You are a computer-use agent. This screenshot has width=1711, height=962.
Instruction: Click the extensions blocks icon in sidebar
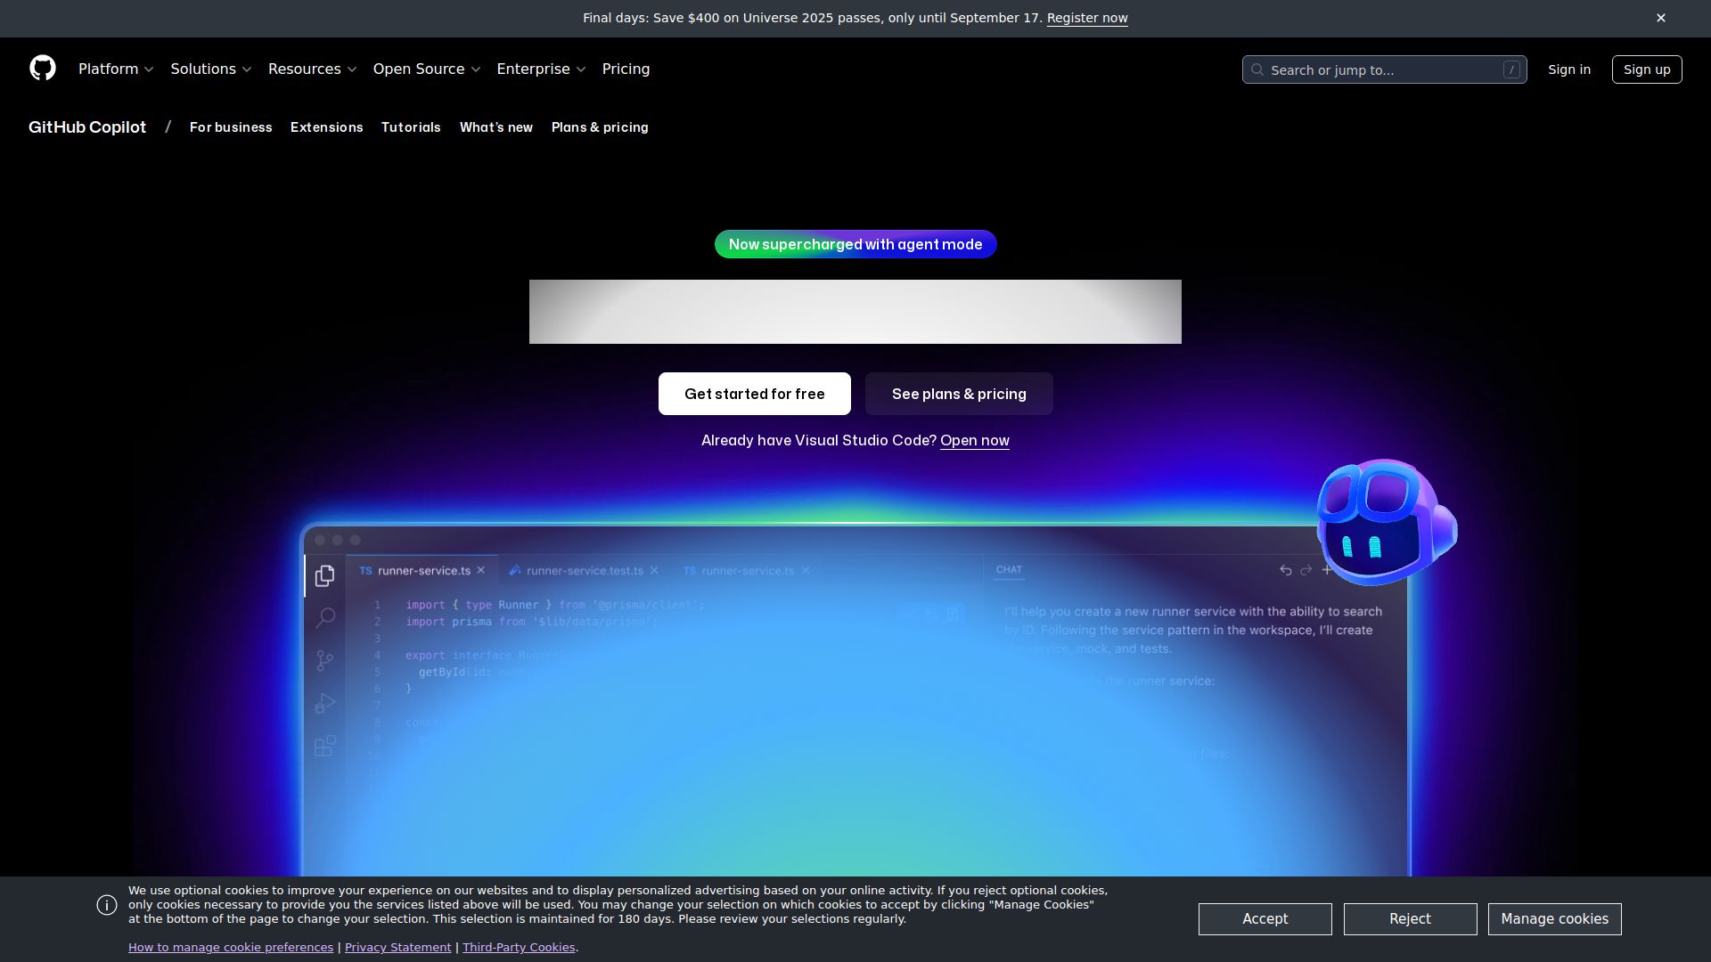(325, 746)
